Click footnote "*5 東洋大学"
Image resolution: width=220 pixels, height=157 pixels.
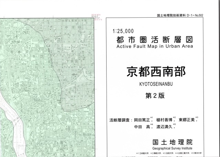[196, 153]
